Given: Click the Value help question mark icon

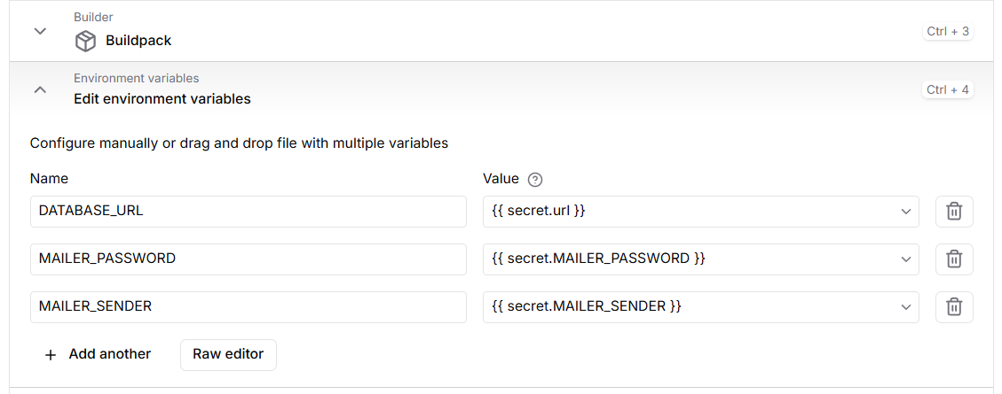Looking at the screenshot, I should 534,180.
